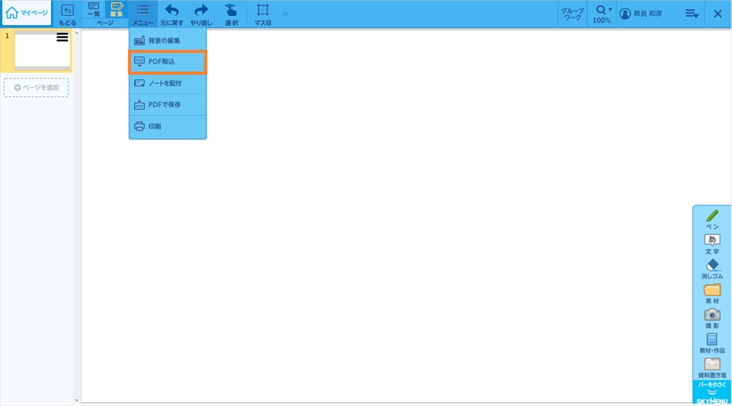Choose ノートを配付 from the menu

[x=168, y=83]
